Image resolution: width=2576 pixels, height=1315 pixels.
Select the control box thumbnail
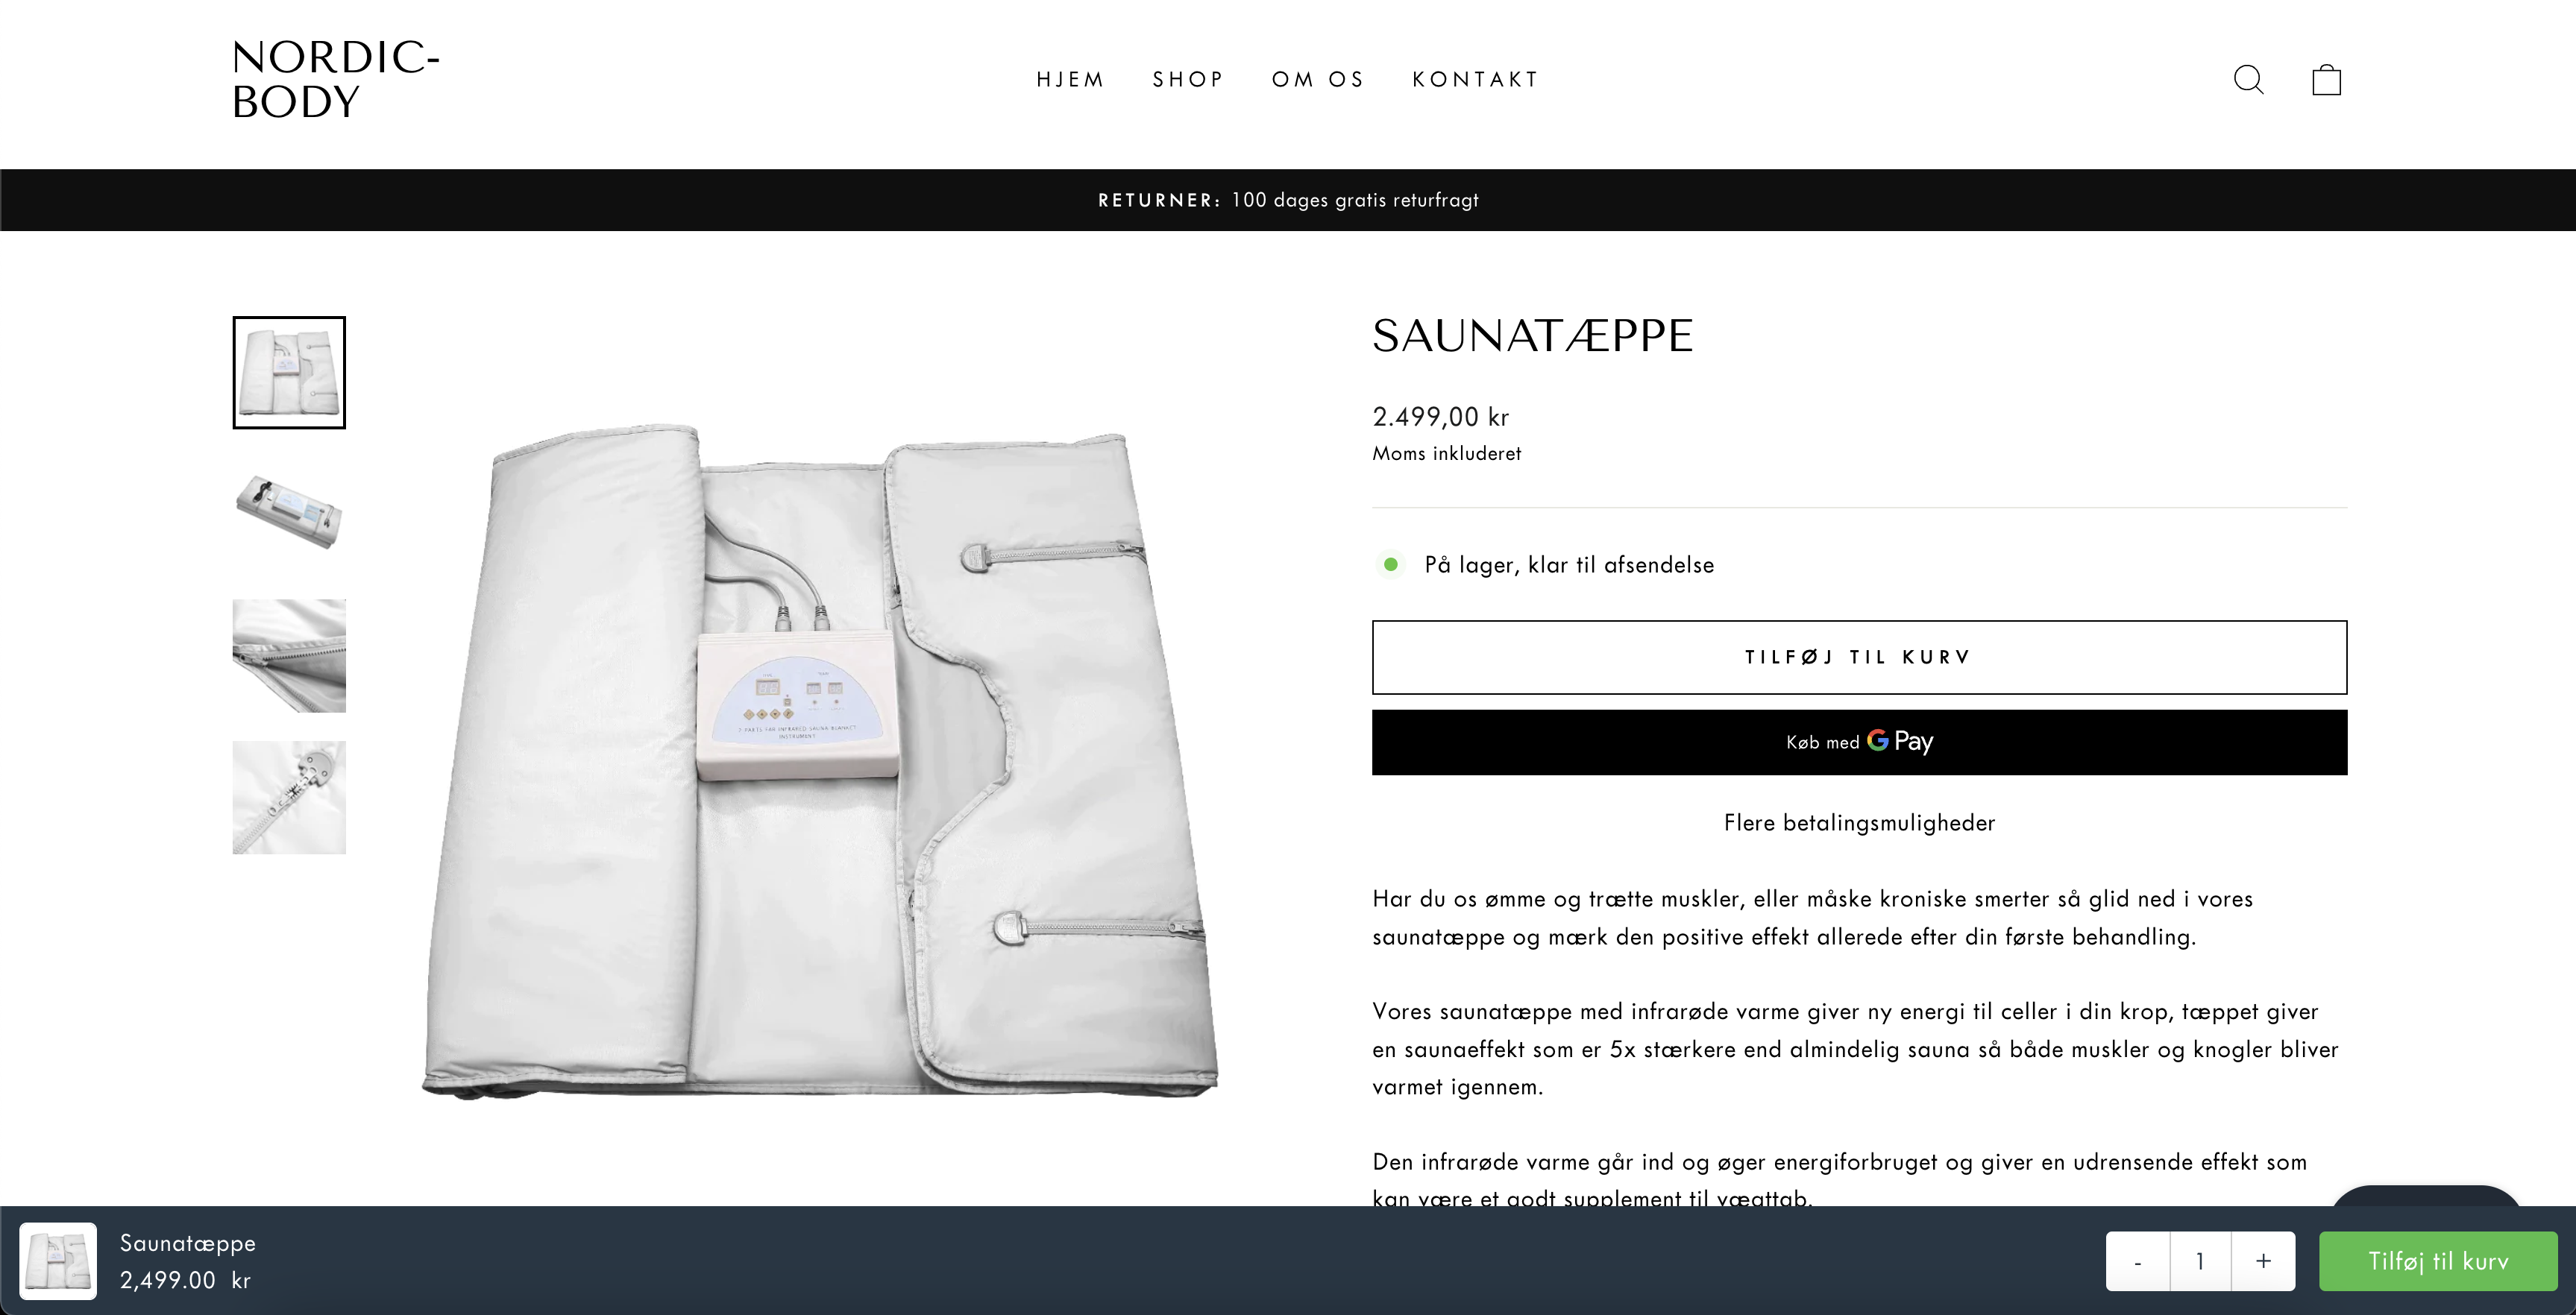point(289,514)
